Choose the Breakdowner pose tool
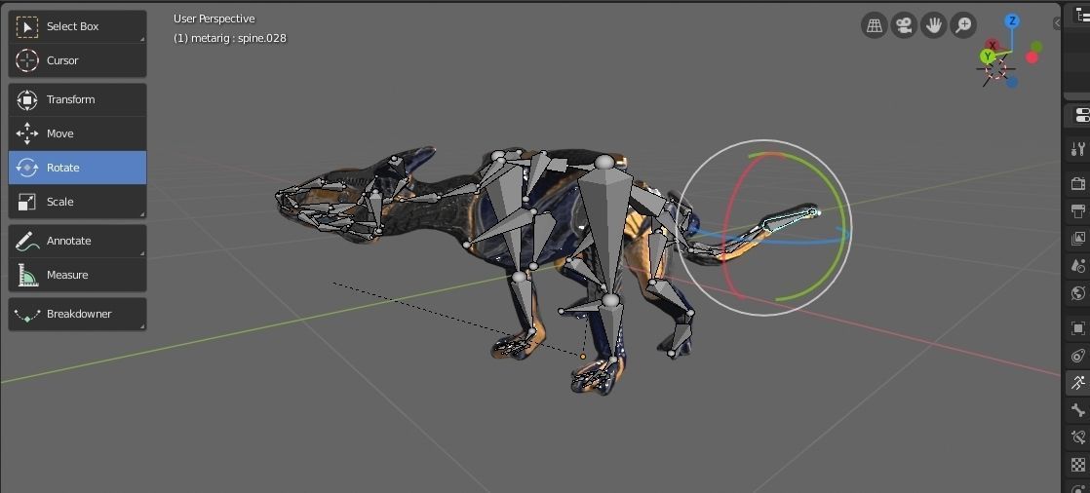 (77, 314)
